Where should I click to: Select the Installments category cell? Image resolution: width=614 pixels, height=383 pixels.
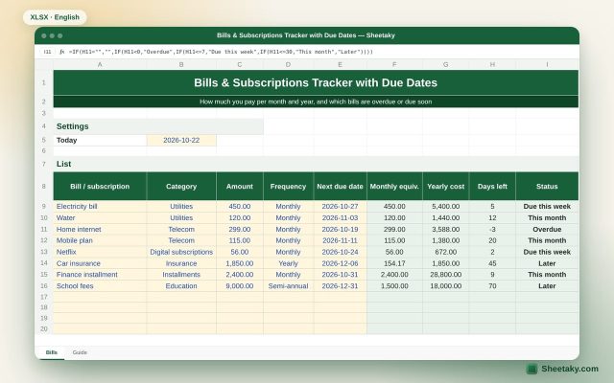click(181, 275)
